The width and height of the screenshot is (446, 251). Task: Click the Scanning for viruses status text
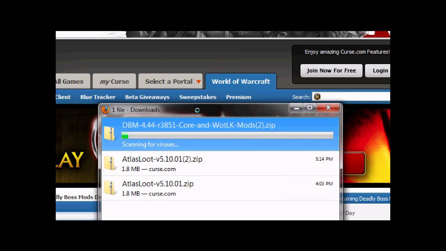click(x=150, y=144)
